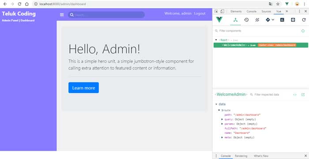Click the WelcomeAdmin inspector heading
Image resolution: width=309 pixels, height=159 pixels.
click(x=231, y=94)
